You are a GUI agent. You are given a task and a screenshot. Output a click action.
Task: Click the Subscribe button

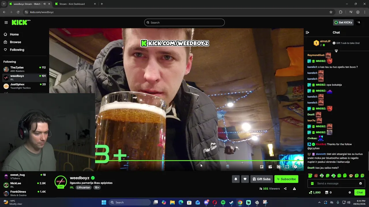(x=286, y=179)
